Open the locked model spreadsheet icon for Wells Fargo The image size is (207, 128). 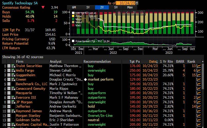pyautogui.click(x=13, y=71)
